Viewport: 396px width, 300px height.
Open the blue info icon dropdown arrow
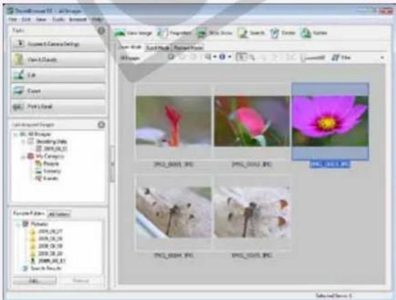[x=230, y=57]
